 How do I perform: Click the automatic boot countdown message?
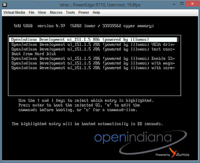coord(87,124)
